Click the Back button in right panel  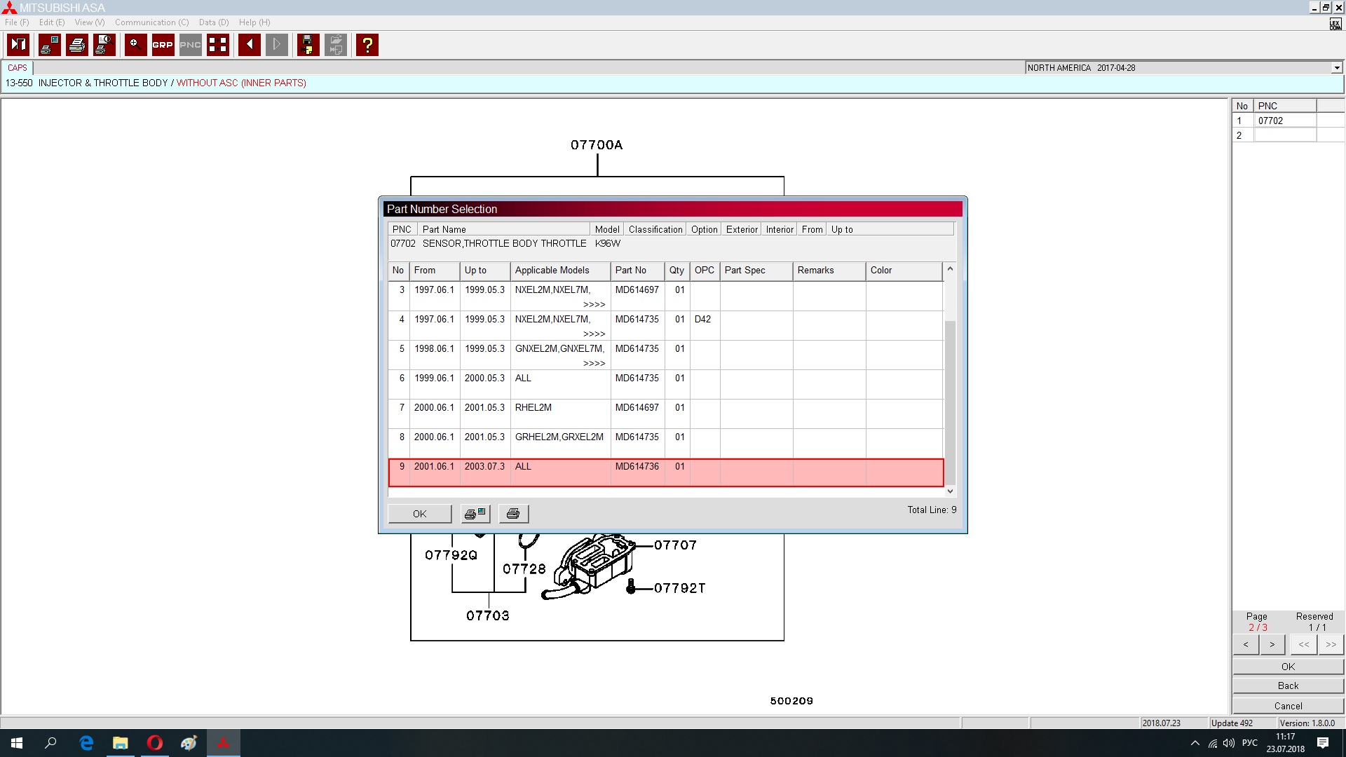coord(1288,686)
